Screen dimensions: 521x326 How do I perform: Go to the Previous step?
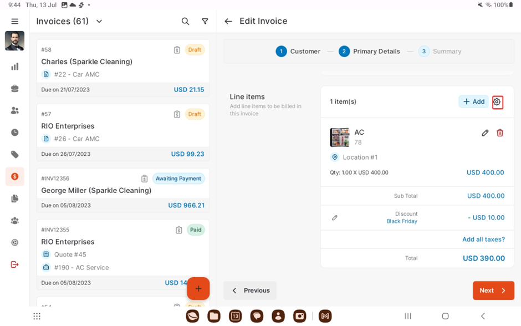tap(250, 291)
